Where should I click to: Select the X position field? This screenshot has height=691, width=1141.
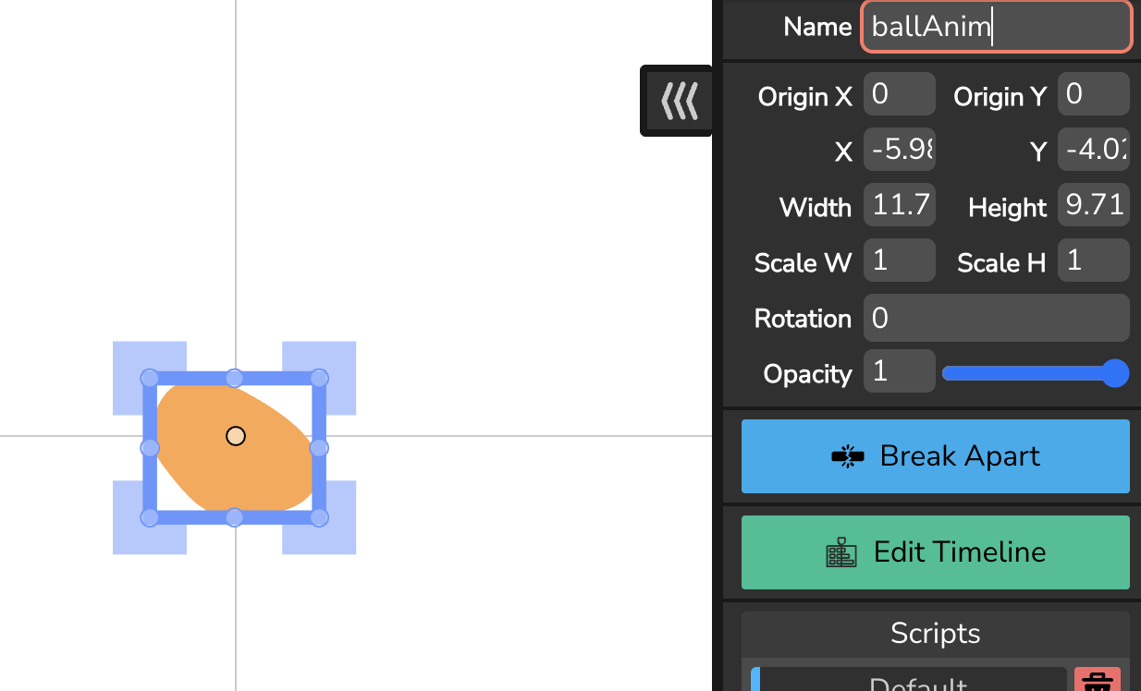point(900,150)
